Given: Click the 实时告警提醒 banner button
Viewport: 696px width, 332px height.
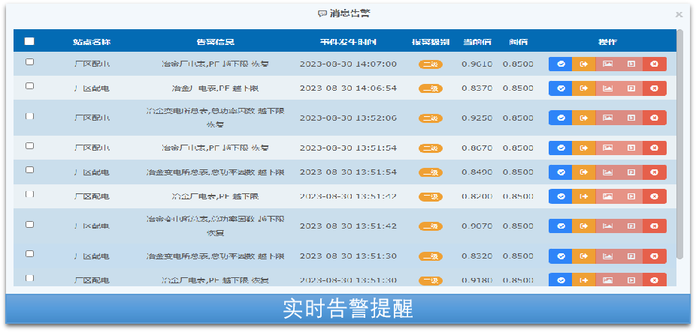Looking at the screenshot, I should (x=348, y=309).
